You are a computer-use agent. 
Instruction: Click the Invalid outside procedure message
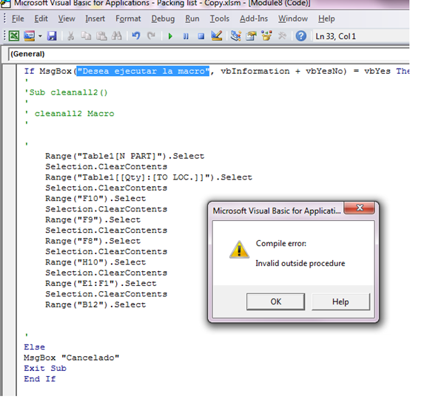(x=300, y=264)
